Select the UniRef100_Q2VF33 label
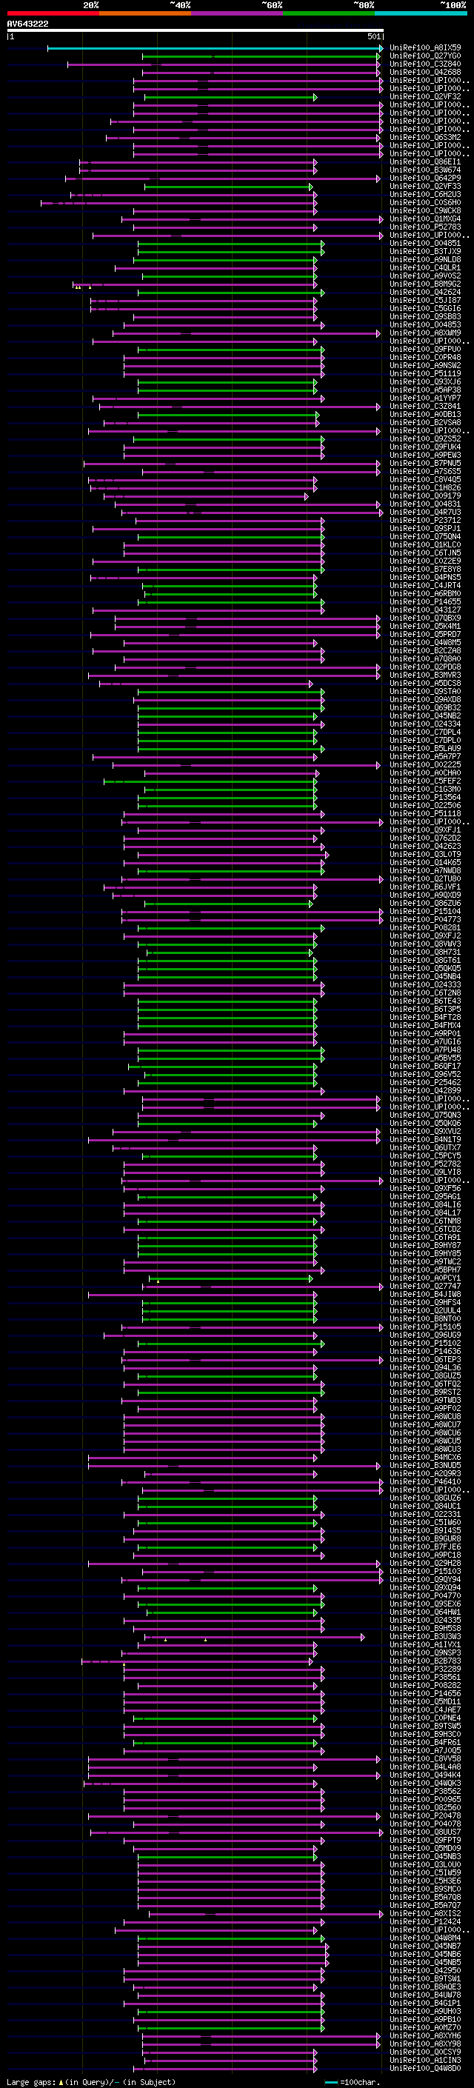The width and height of the screenshot is (474, 2088). pos(425,187)
